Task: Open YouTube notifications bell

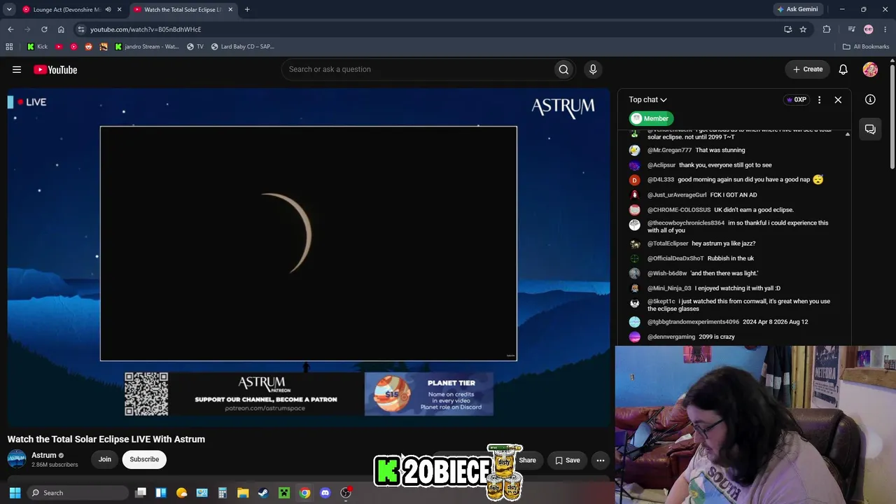Action: point(843,69)
